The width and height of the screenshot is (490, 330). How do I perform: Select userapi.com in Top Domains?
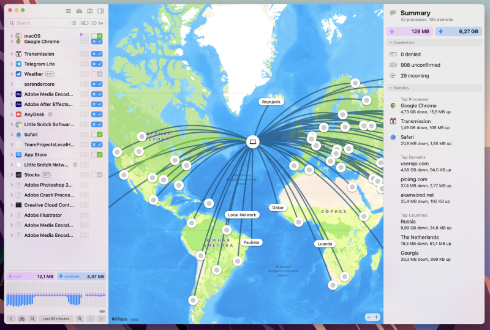point(415,163)
